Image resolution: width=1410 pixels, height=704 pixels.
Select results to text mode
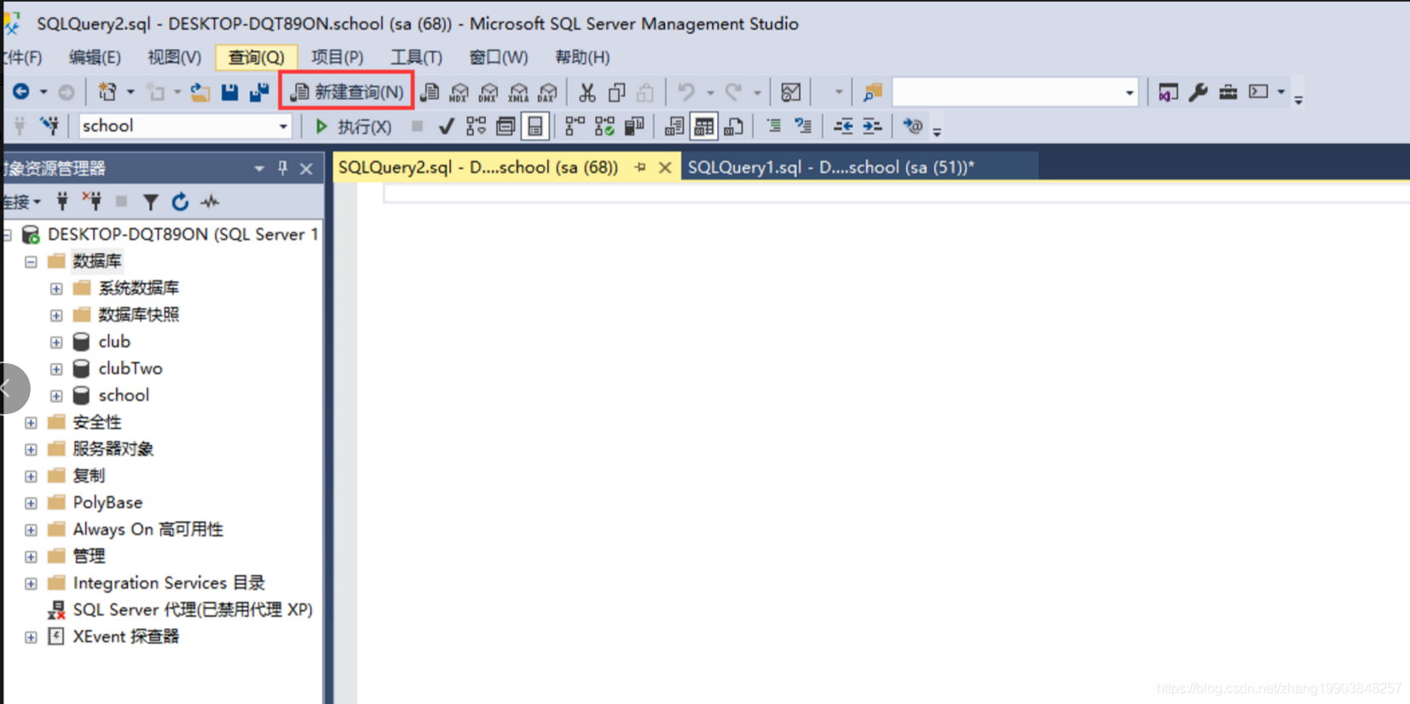point(673,127)
